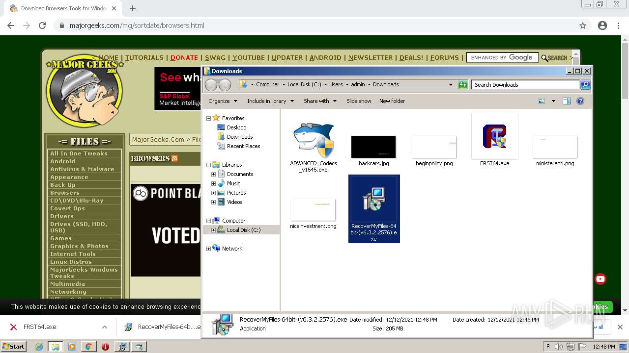Change view icon in Explorer toolbar
The width and height of the screenshot is (629, 353).
[x=542, y=101]
